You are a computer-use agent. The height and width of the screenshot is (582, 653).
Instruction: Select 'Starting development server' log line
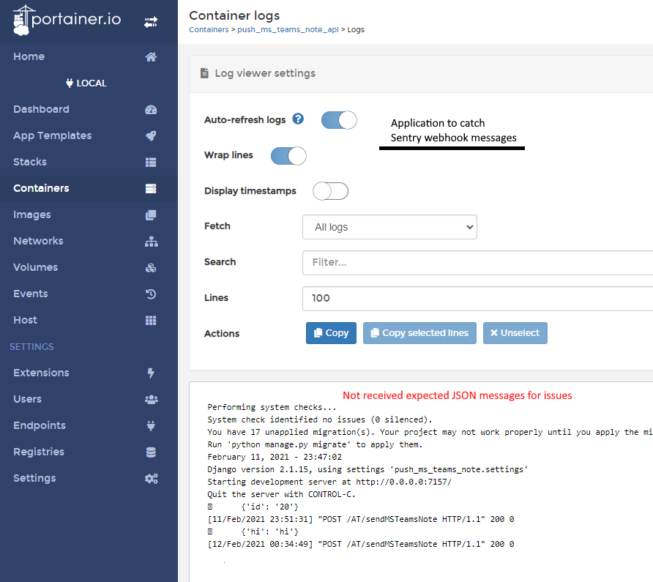click(329, 482)
